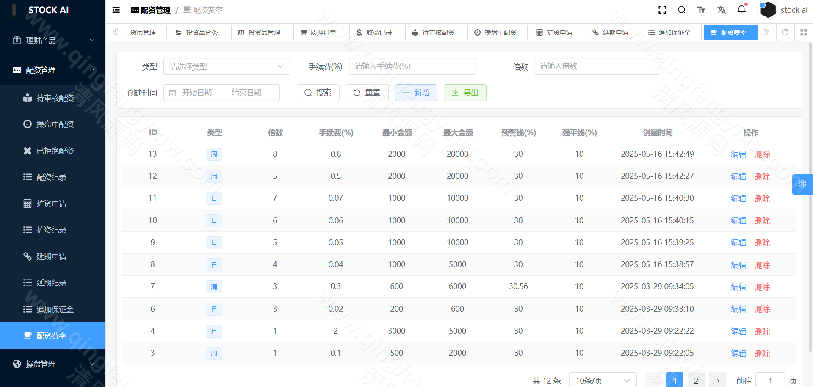This screenshot has width=813, height=387.
Task: Click the 新增 button
Action: (x=416, y=93)
